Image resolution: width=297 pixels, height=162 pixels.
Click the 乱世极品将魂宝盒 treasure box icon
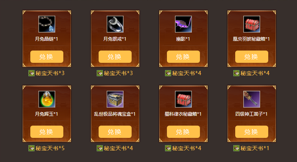(115, 99)
